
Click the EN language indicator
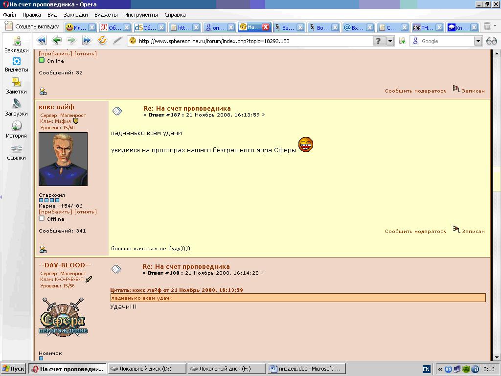pos(426,369)
